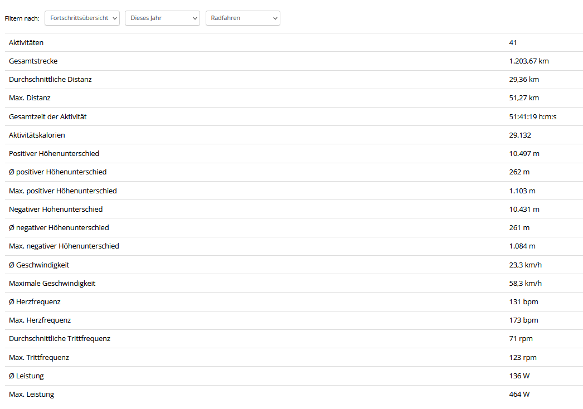Image resolution: width=583 pixels, height=409 pixels.
Task: Open the Fortschrittsübersicht filter dropdown
Action: click(82, 18)
